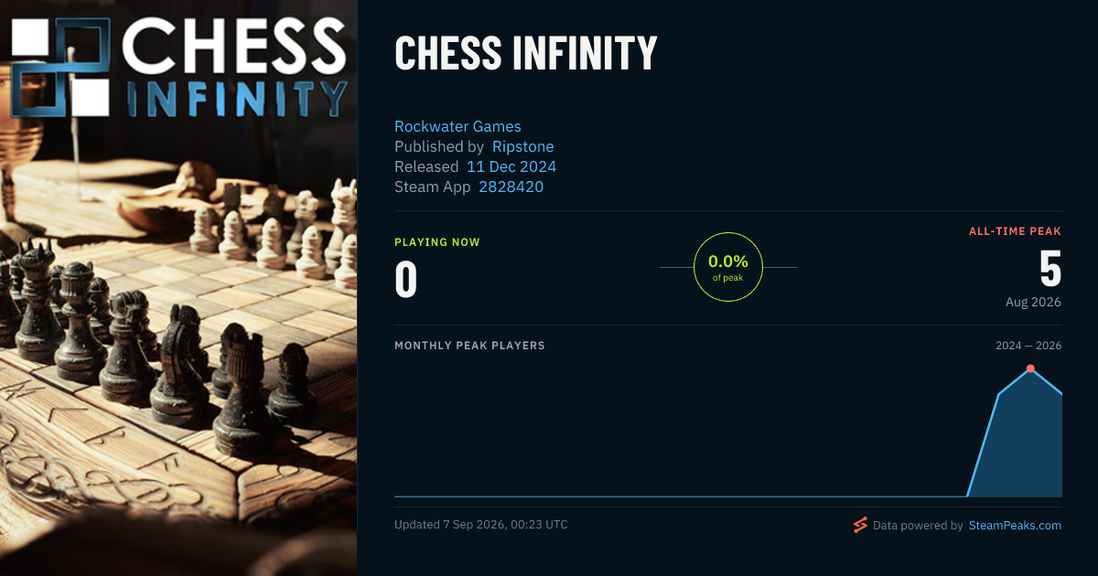
Task: Click the 2024 — 2026 range label
Action: click(x=1028, y=346)
